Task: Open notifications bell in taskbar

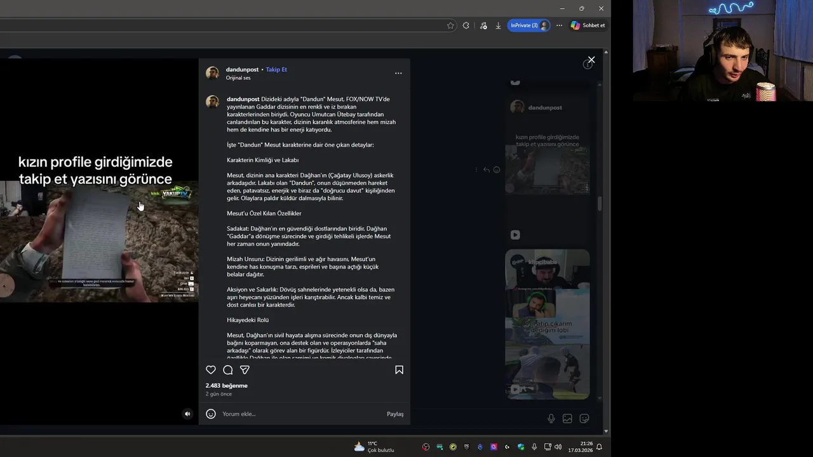Action: coord(599,447)
